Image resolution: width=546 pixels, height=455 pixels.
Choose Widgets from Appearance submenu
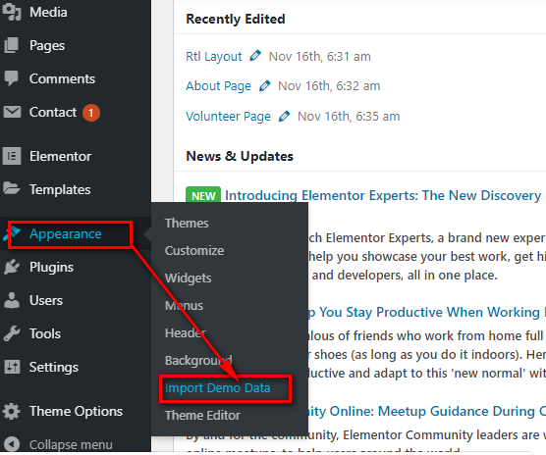click(188, 278)
